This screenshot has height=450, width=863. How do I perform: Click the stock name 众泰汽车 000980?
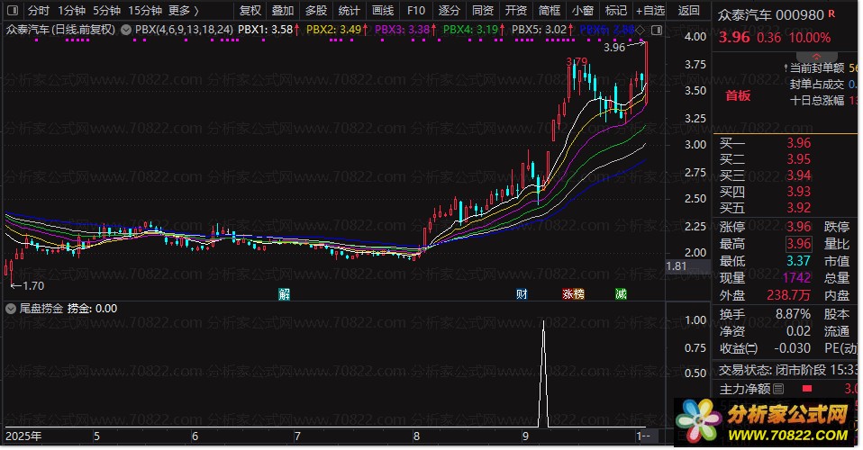[770, 15]
